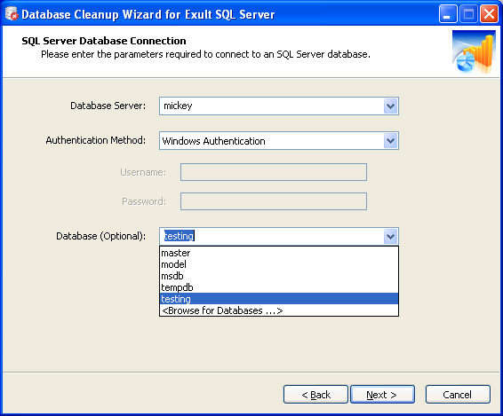Viewport: 503px width, 416px height.
Task: Go to previous step with Back button
Action: (x=315, y=394)
